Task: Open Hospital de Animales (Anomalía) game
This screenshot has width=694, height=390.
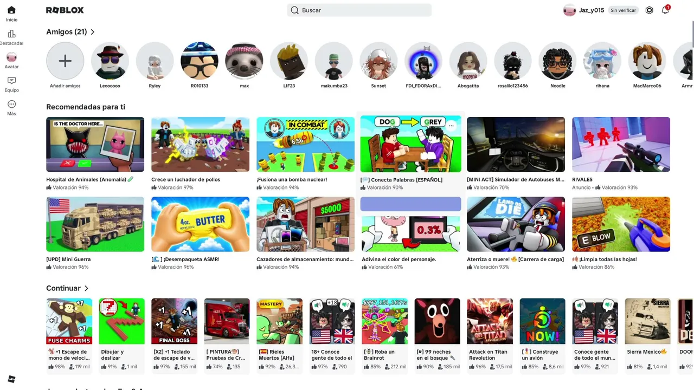Action: 95,144
